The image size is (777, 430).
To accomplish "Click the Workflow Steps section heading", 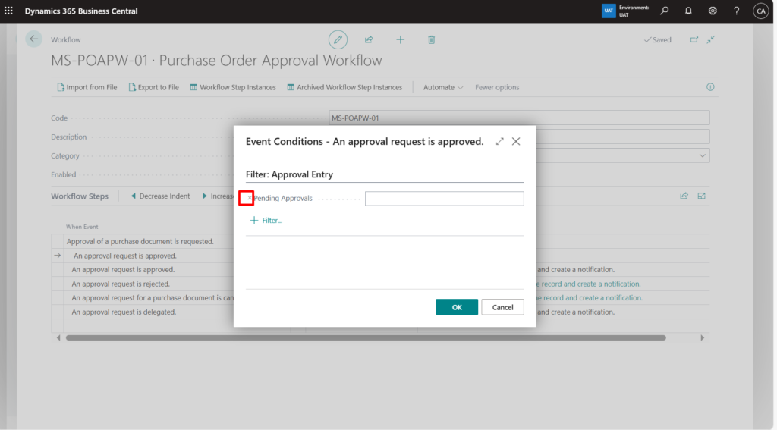I will pos(79,196).
